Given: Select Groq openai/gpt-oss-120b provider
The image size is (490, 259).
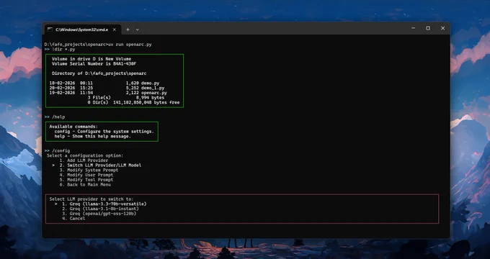Looking at the screenshot, I should click(x=99, y=214).
